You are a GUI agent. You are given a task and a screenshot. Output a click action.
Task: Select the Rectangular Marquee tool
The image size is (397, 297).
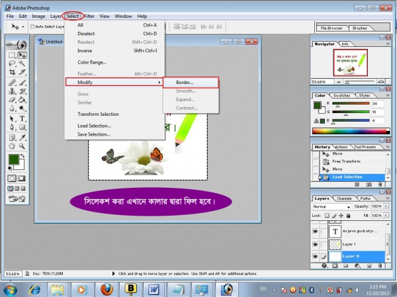click(x=12, y=55)
